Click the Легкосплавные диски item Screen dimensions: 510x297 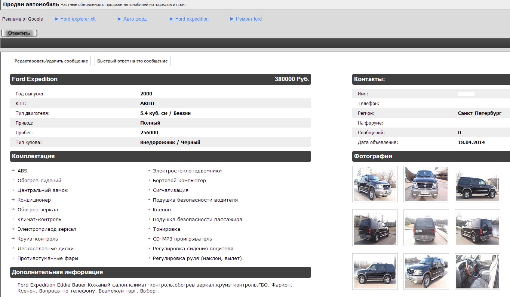[46, 249]
